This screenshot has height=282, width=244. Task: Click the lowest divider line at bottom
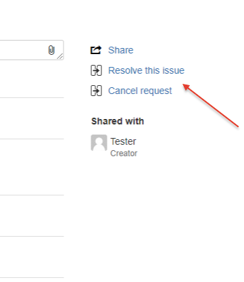click(x=32, y=277)
